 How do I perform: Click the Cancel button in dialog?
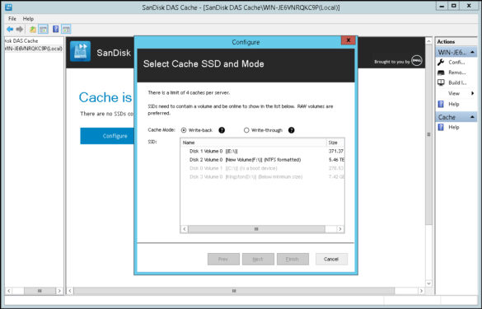[331, 260]
